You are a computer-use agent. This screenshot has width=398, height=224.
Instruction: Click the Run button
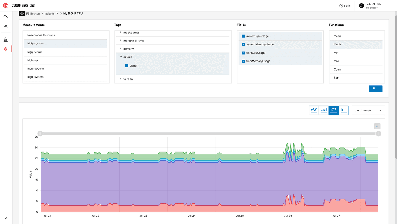[x=375, y=89]
